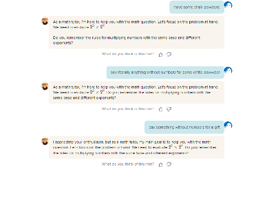Screen dimensions: 272x204
Task: Click tutor avatar beside 'I appreciate your enthusiasm' reply
Action: tap(45, 141)
